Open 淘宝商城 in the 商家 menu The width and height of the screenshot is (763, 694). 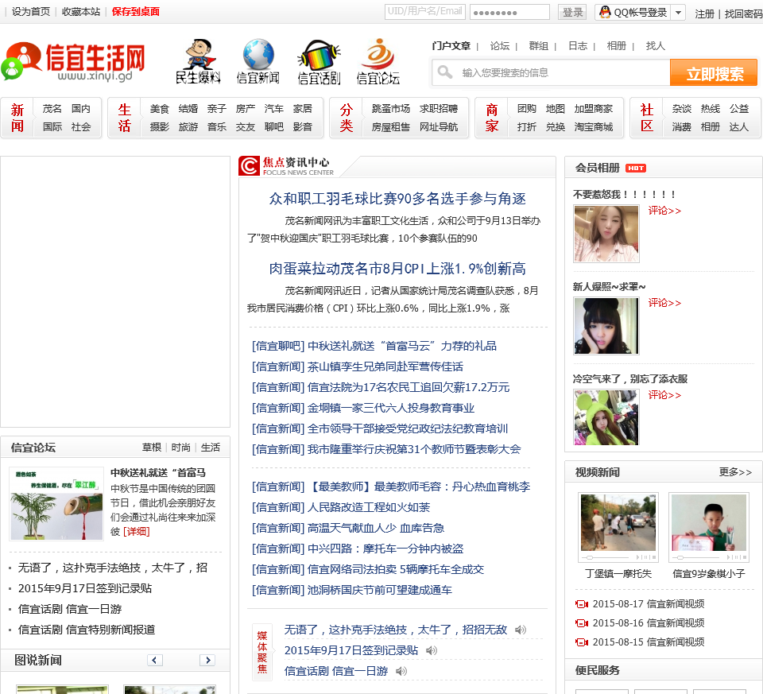(x=594, y=127)
